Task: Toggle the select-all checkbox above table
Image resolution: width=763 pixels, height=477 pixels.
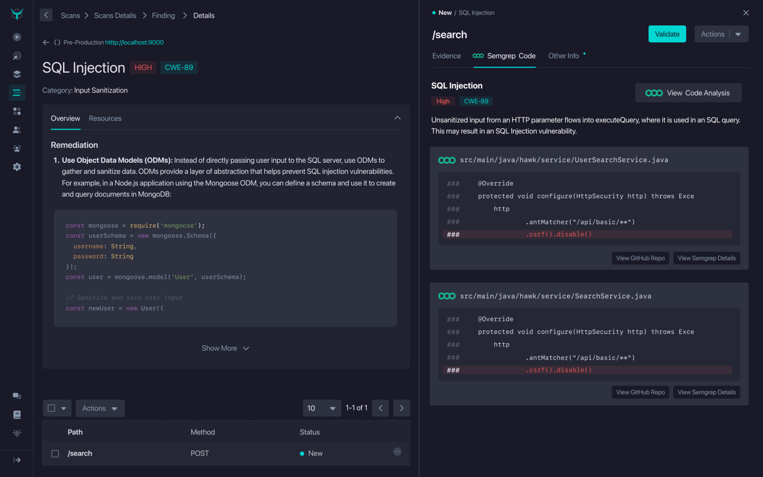Action: (x=51, y=408)
